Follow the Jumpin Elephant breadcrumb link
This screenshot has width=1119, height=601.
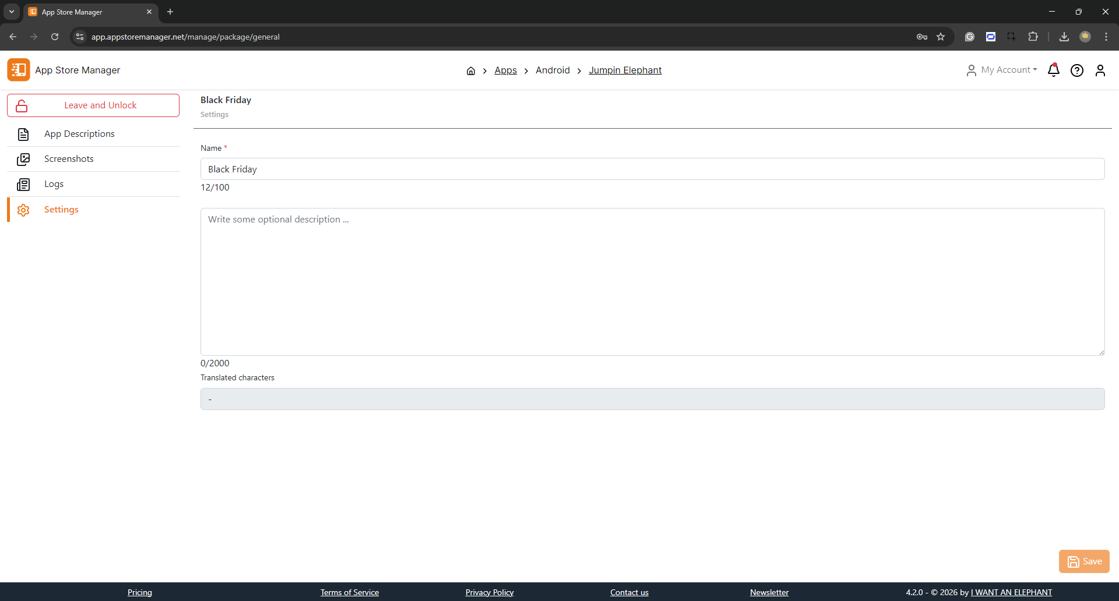[625, 70]
